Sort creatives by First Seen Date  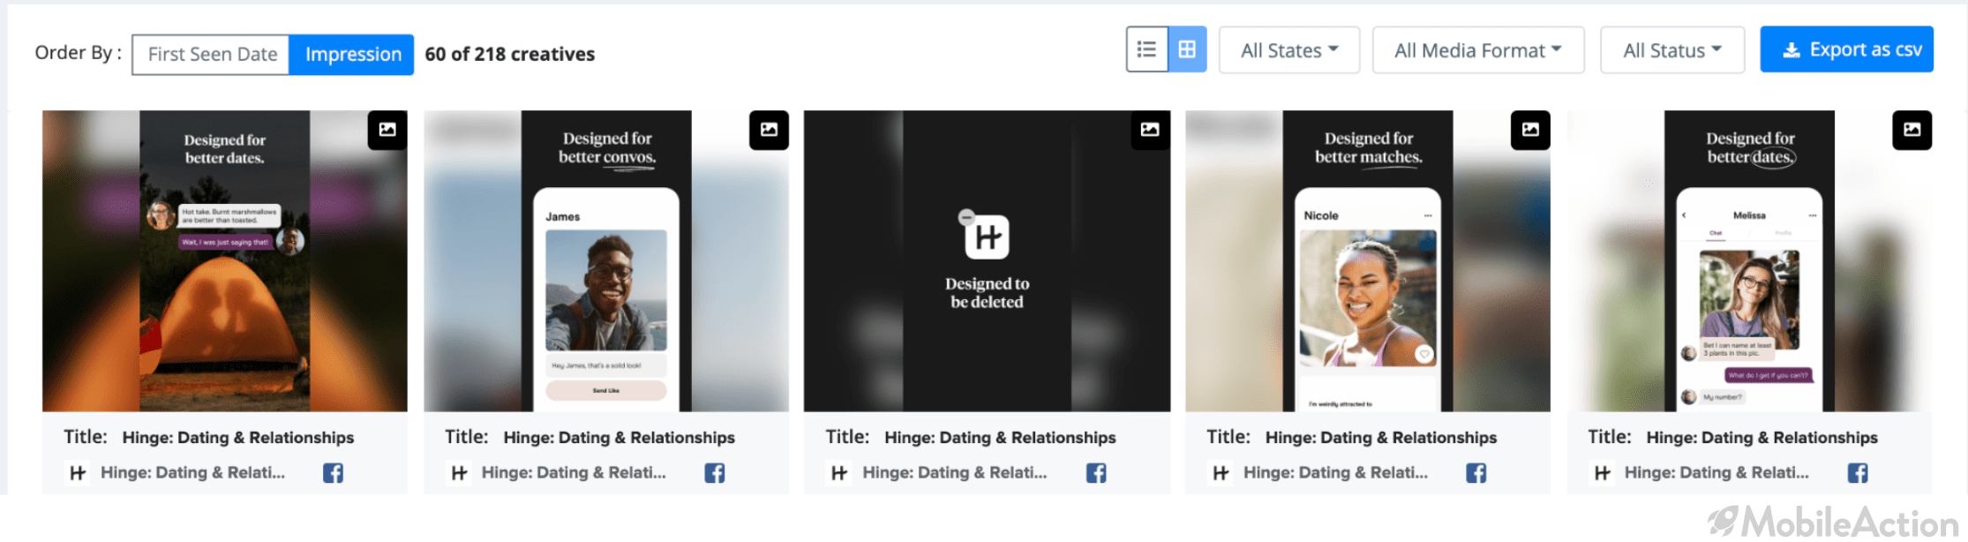[212, 55]
